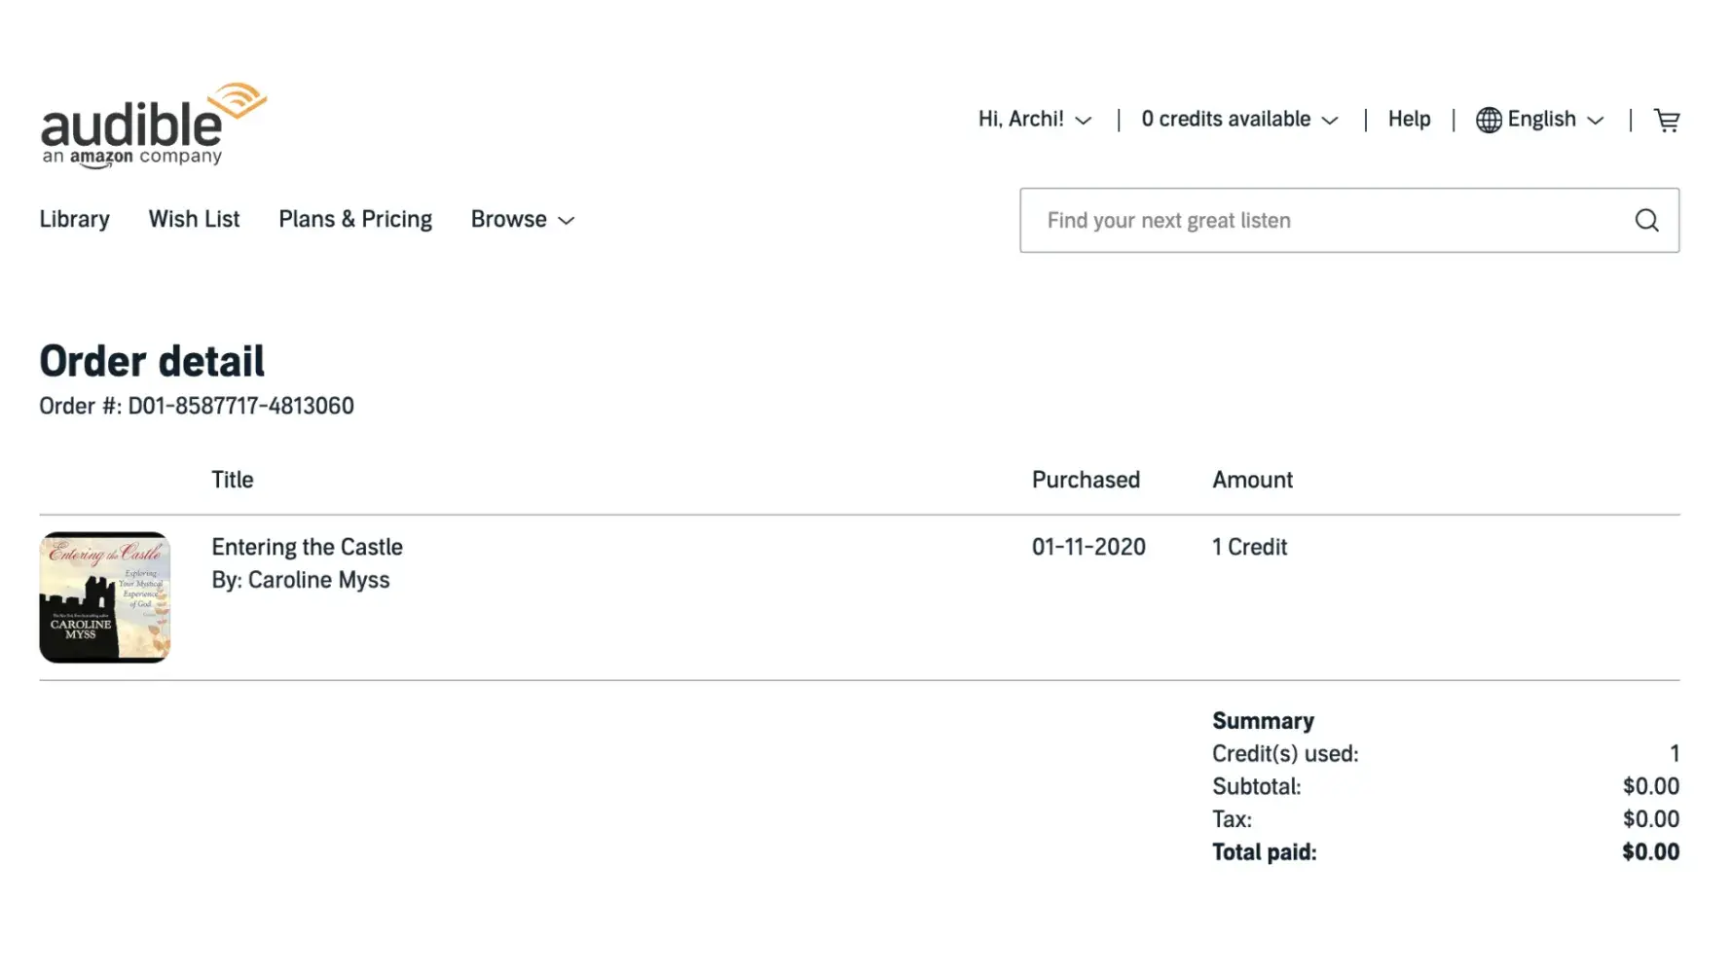Open the shopping cart

(1667, 120)
